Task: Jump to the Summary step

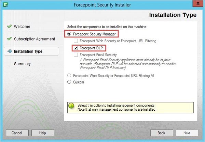Action: 22,64
